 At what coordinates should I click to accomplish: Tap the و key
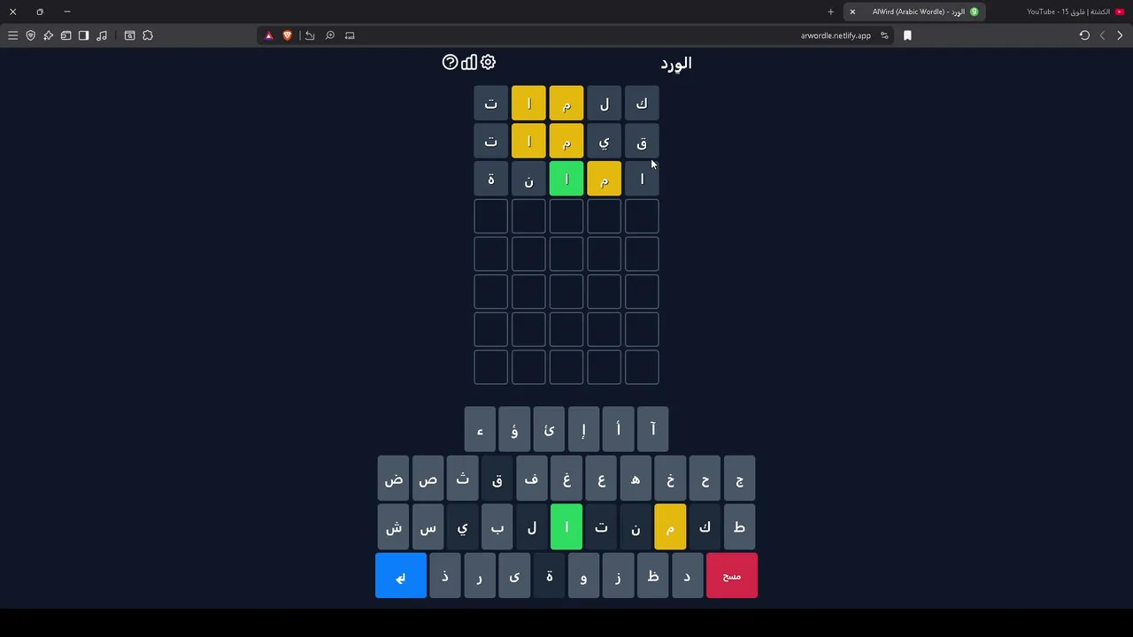coord(583,576)
